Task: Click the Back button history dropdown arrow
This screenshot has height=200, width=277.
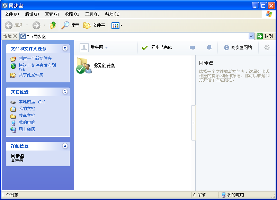Action: point(27,25)
